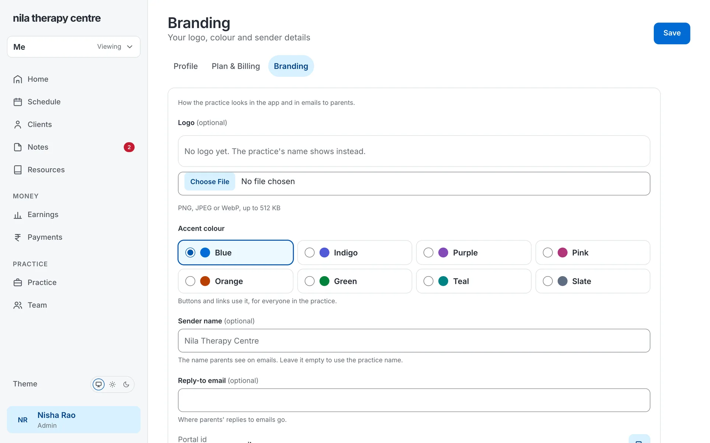Select the Orange accent colour radio
Screen dimensions: 710x443
point(190,281)
